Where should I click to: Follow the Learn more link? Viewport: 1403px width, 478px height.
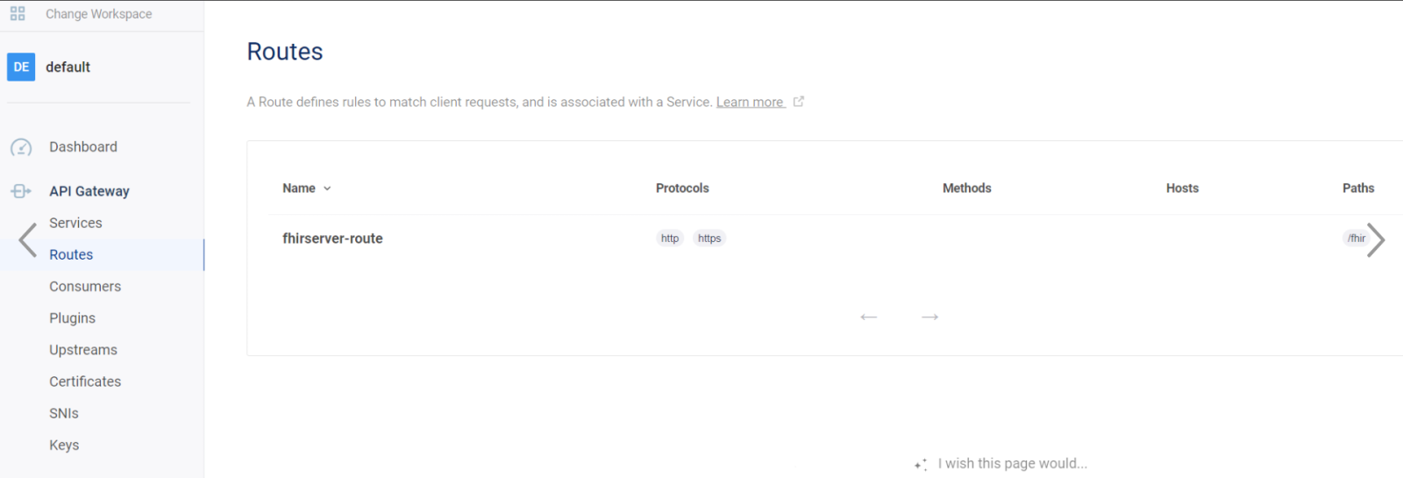tap(750, 102)
